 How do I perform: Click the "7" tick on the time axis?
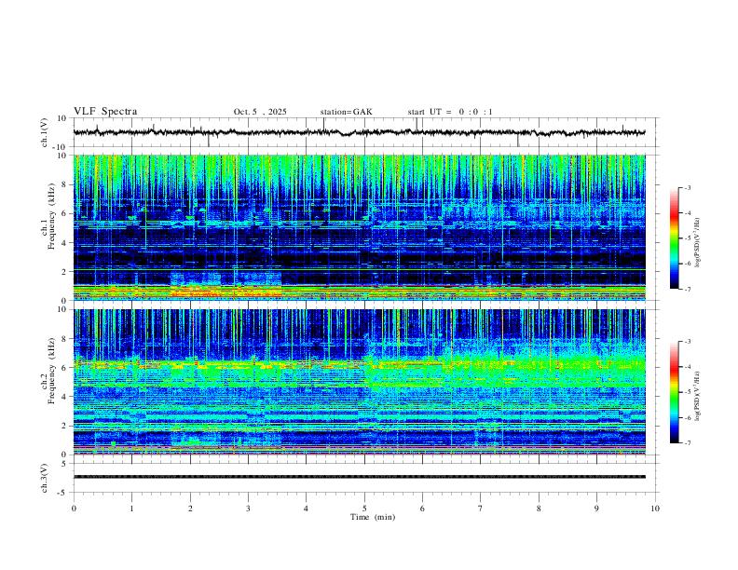click(x=481, y=509)
